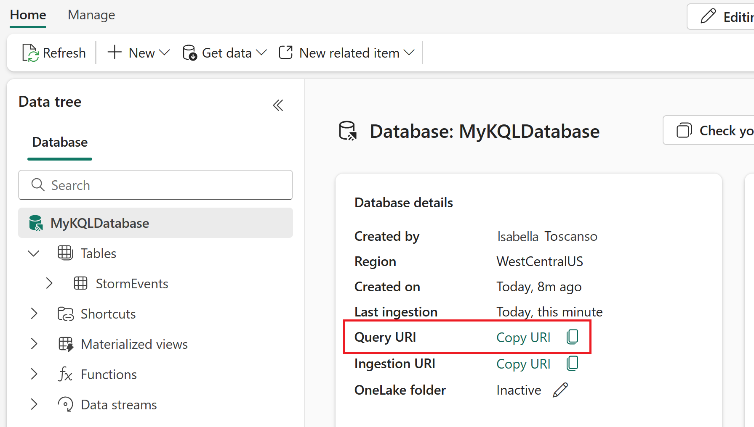Click the search magnifier in the Data tree
The height and width of the screenshot is (427, 754).
click(x=37, y=185)
